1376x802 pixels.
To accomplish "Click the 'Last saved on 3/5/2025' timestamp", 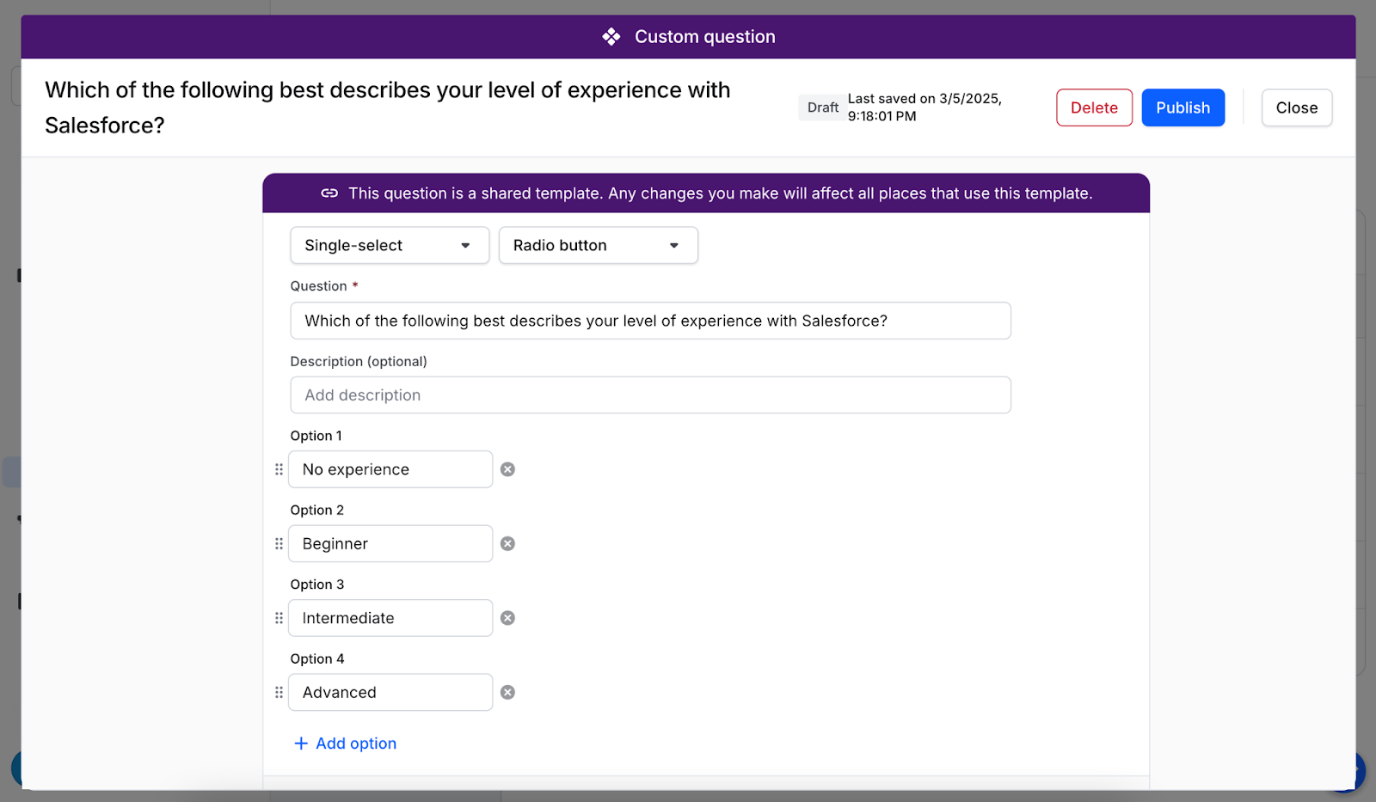I will click(924, 107).
